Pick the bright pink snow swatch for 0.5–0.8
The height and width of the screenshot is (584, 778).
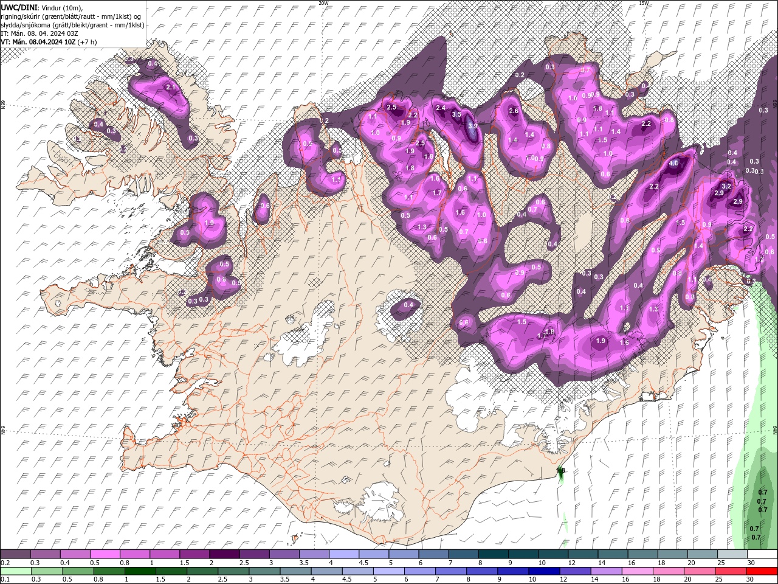point(105,554)
